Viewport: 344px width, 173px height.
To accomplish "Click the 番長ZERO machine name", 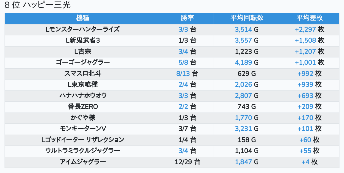I will coord(83,107).
